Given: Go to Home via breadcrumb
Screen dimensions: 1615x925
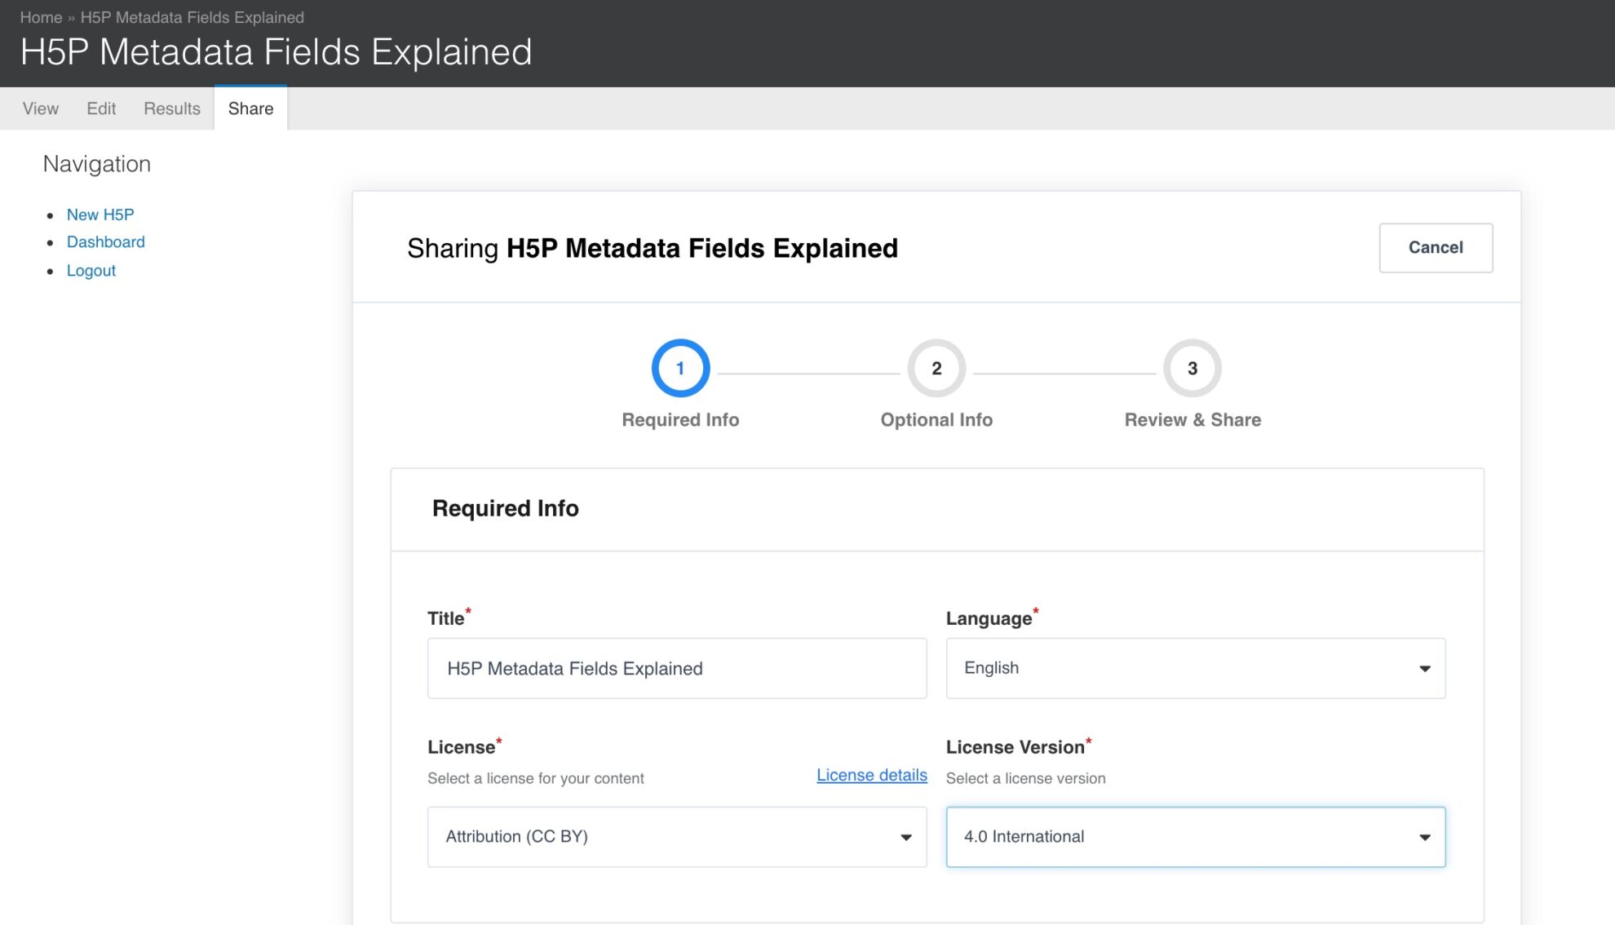Looking at the screenshot, I should click(40, 17).
